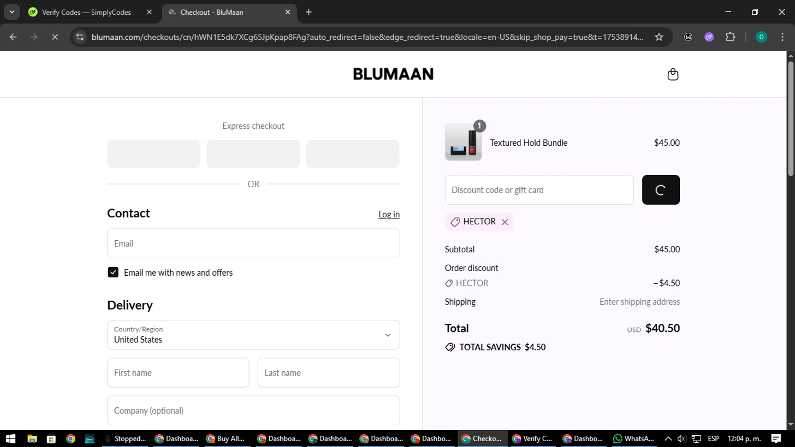
Task: View site information icon in address bar
Action: pos(80,37)
